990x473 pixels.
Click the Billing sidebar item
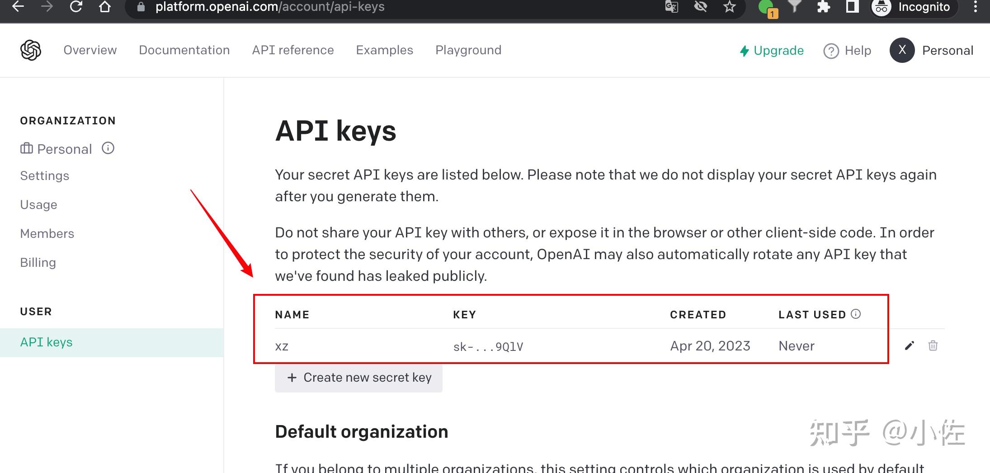(x=38, y=262)
